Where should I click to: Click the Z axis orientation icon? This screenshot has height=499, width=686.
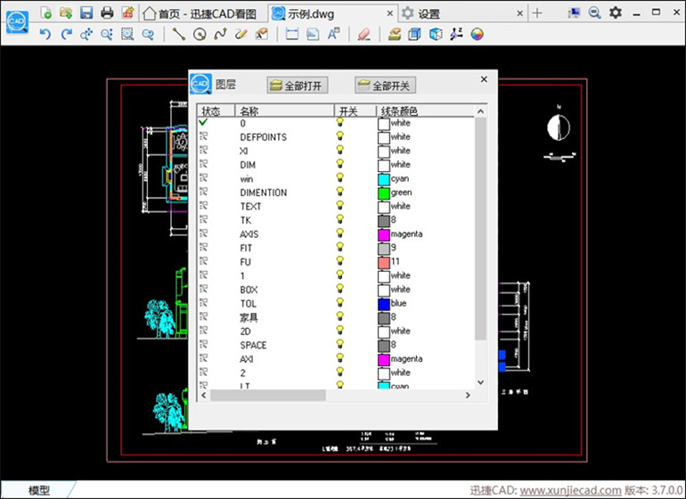pyautogui.click(x=456, y=34)
